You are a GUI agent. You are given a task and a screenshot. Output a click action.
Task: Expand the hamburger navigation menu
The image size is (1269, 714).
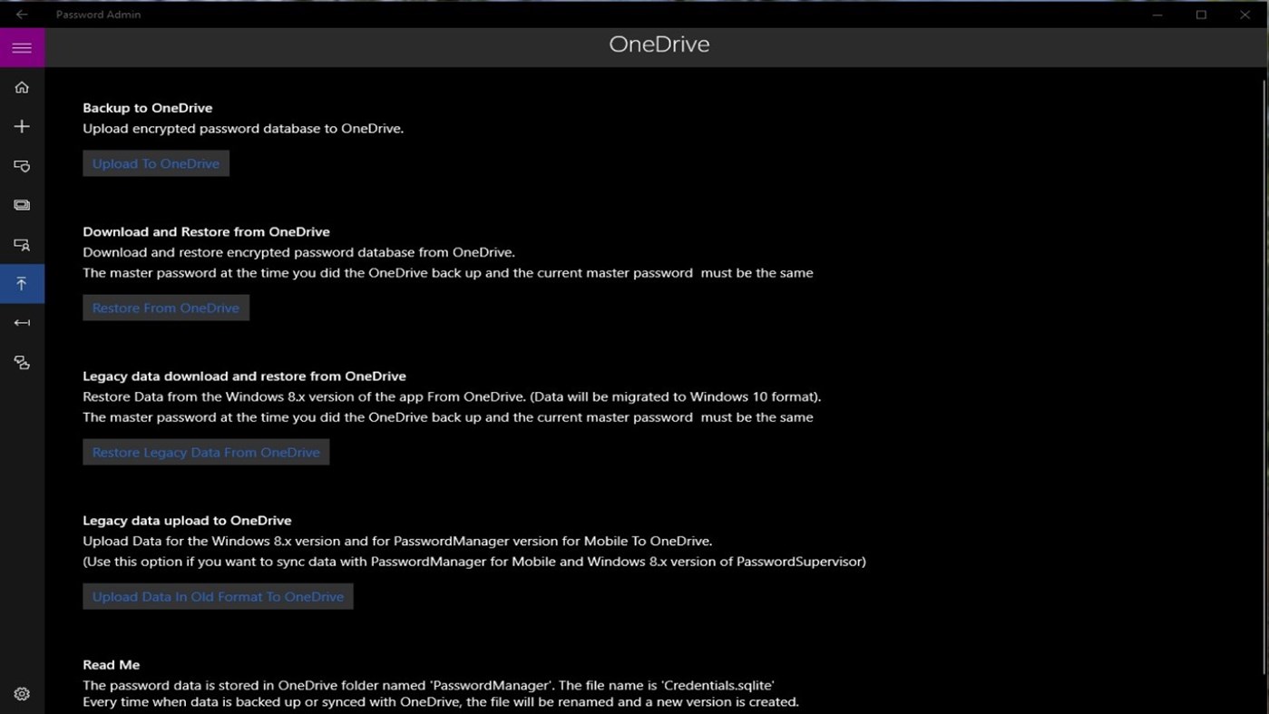tap(21, 46)
